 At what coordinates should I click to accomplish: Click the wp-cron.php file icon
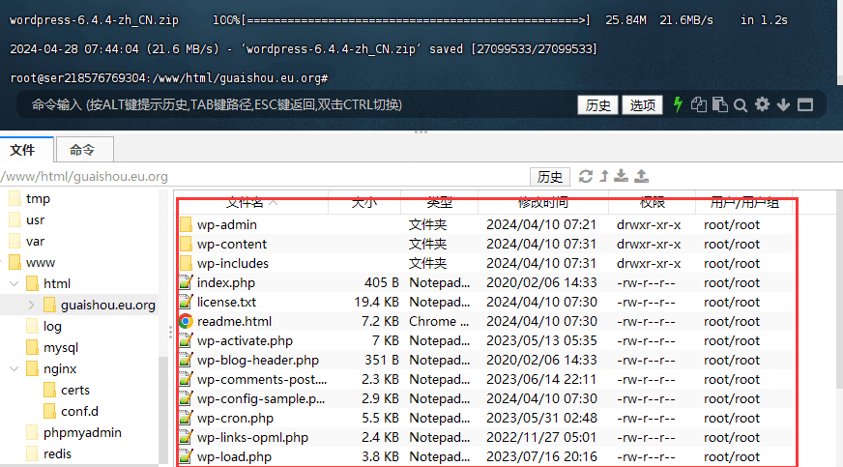tap(186, 418)
